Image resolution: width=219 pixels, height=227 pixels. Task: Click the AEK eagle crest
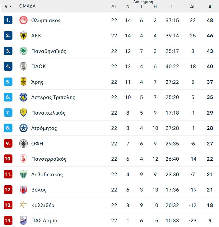pos(23,35)
